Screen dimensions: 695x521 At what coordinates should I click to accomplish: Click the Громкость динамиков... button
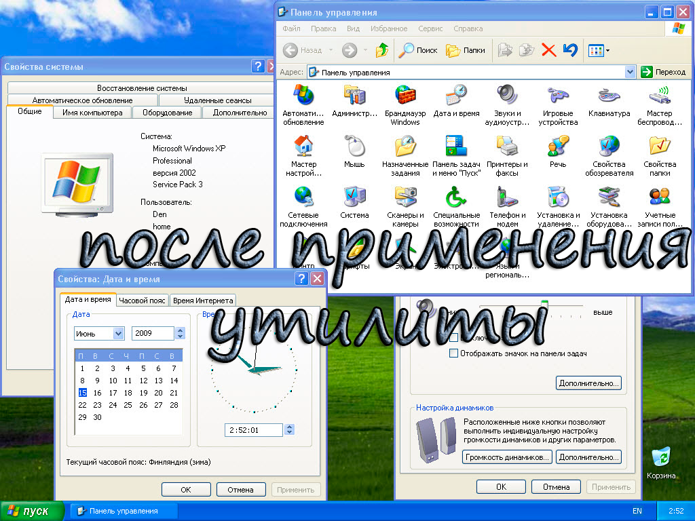[506, 457]
